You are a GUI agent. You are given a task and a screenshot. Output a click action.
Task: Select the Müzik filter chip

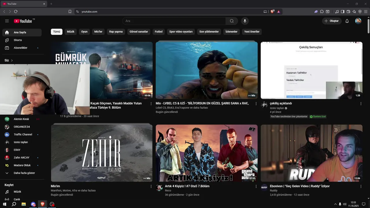coord(71,31)
